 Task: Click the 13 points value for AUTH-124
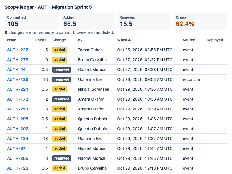(x=45, y=139)
